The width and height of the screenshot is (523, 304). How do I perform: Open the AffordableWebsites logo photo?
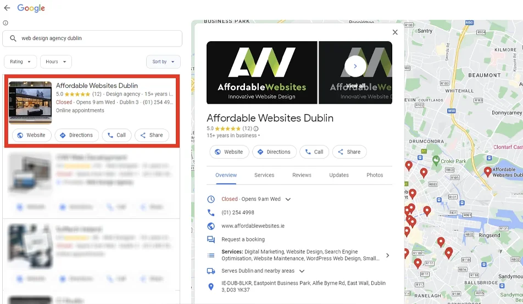tap(262, 72)
